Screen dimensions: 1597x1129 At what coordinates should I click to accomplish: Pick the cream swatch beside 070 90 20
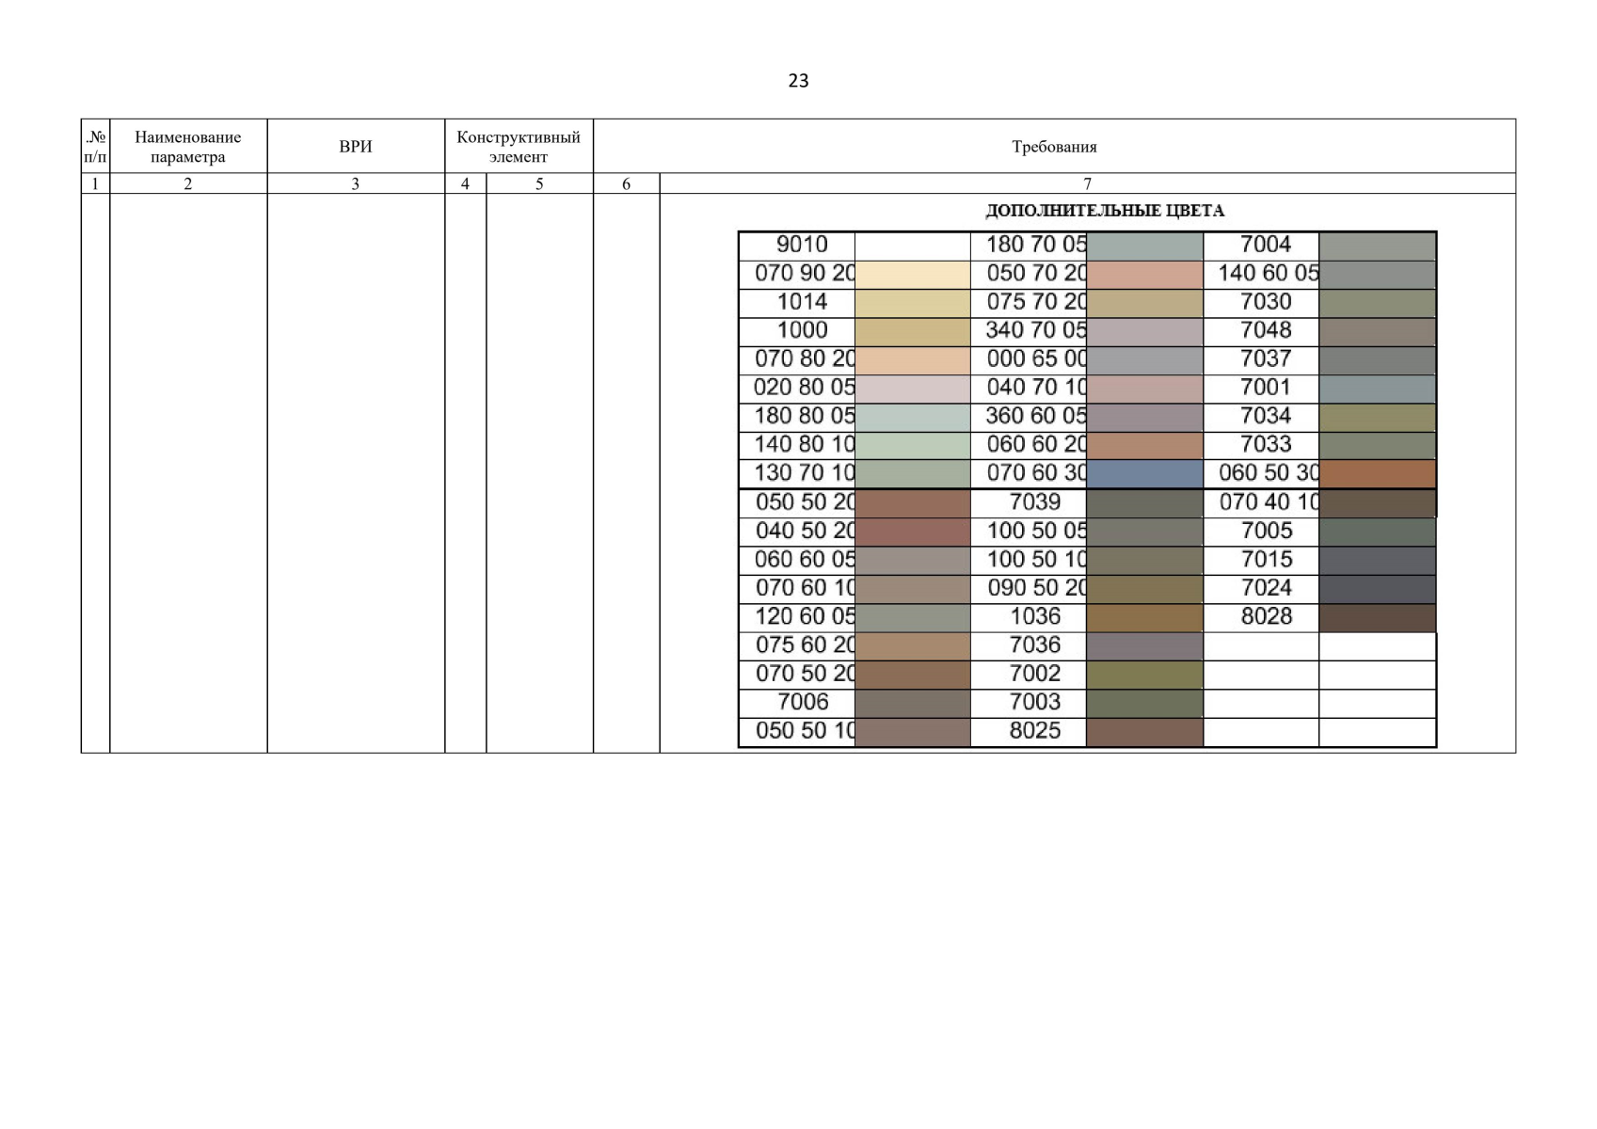(912, 274)
